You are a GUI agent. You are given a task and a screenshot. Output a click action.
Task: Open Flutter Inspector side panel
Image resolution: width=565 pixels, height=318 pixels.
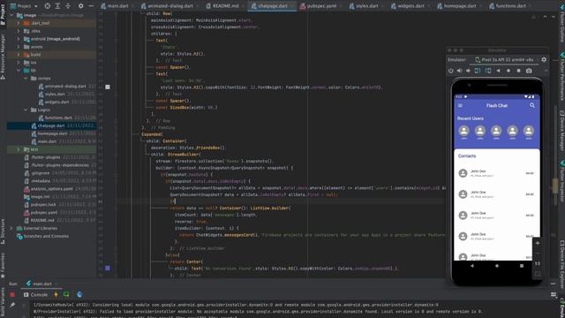click(561, 181)
